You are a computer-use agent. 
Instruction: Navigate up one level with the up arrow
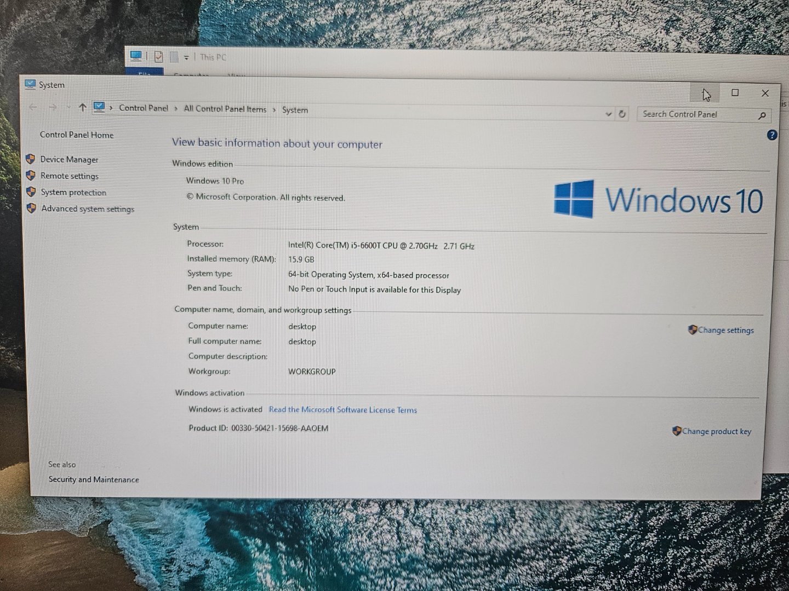pyautogui.click(x=82, y=107)
